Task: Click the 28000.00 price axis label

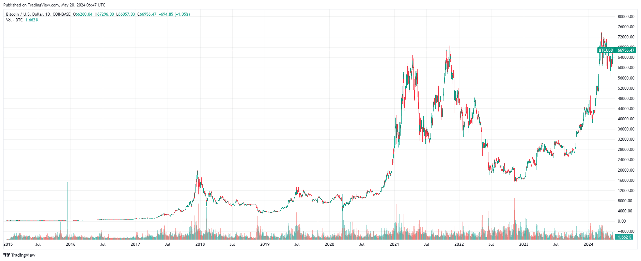Action: [626, 150]
